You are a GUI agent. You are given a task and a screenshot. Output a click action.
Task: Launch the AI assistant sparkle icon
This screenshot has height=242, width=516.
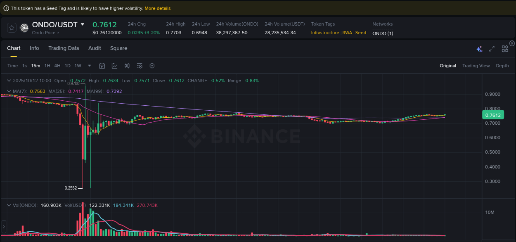[479, 48]
